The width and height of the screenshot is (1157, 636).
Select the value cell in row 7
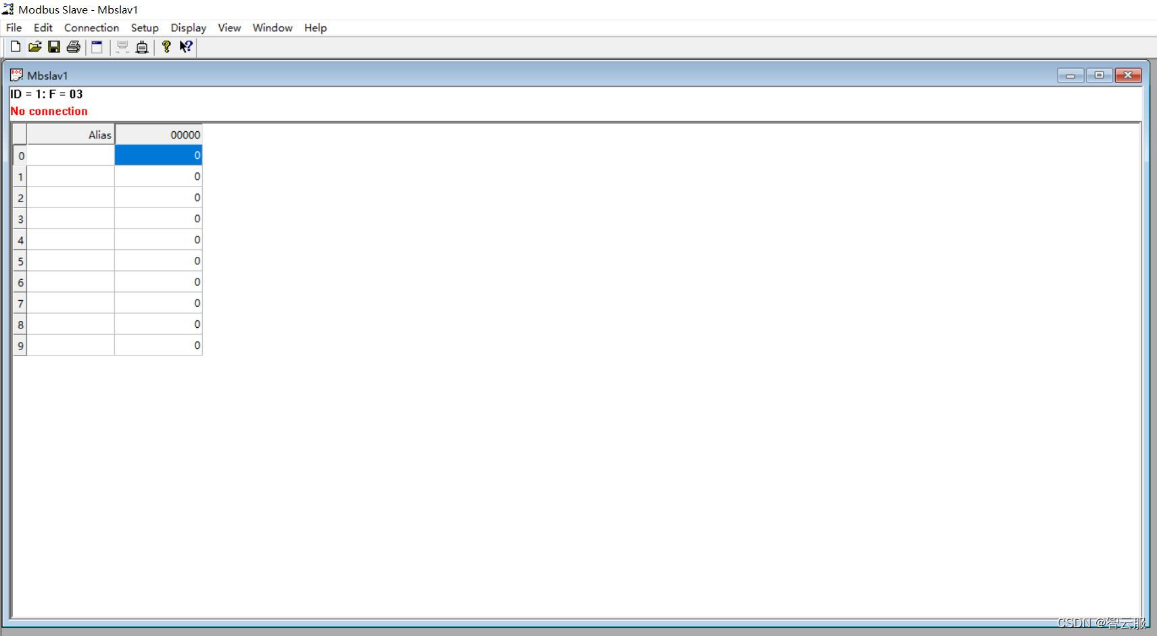pyautogui.click(x=158, y=303)
